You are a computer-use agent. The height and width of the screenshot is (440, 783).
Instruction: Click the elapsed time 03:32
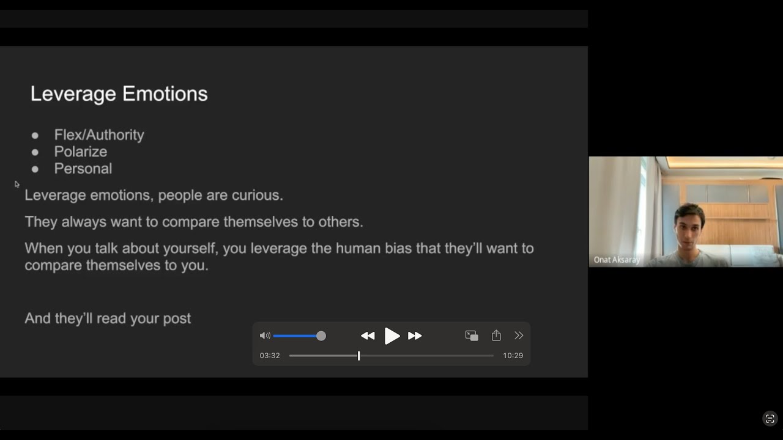(270, 355)
